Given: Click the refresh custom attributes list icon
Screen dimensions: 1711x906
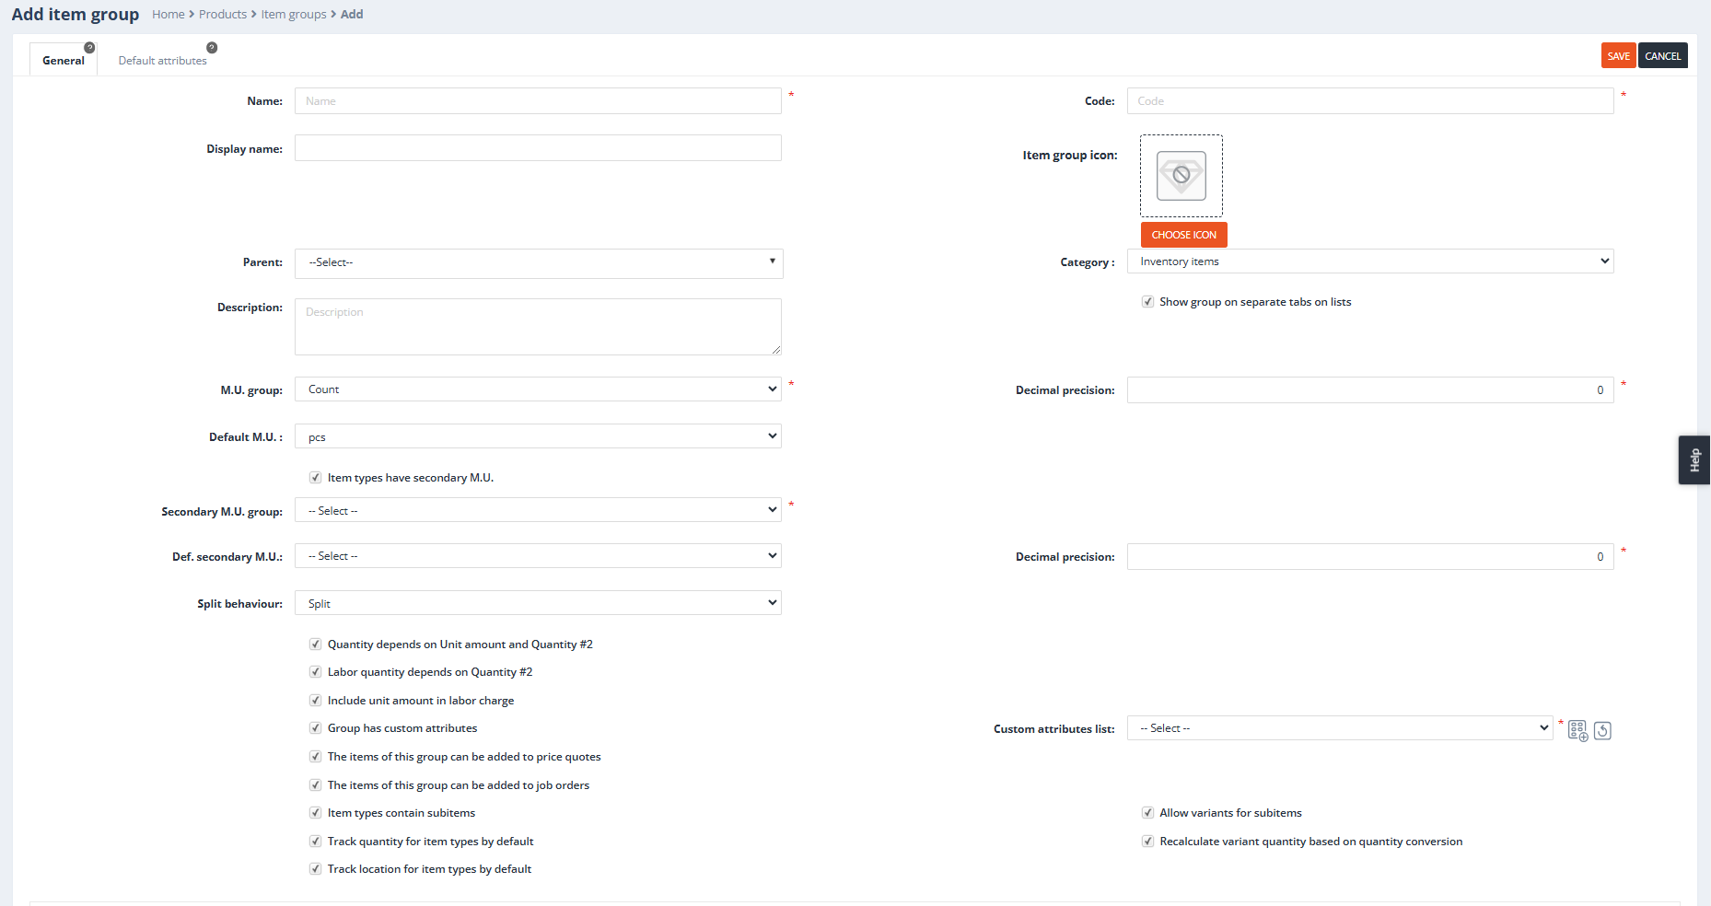Looking at the screenshot, I should [1602, 731].
